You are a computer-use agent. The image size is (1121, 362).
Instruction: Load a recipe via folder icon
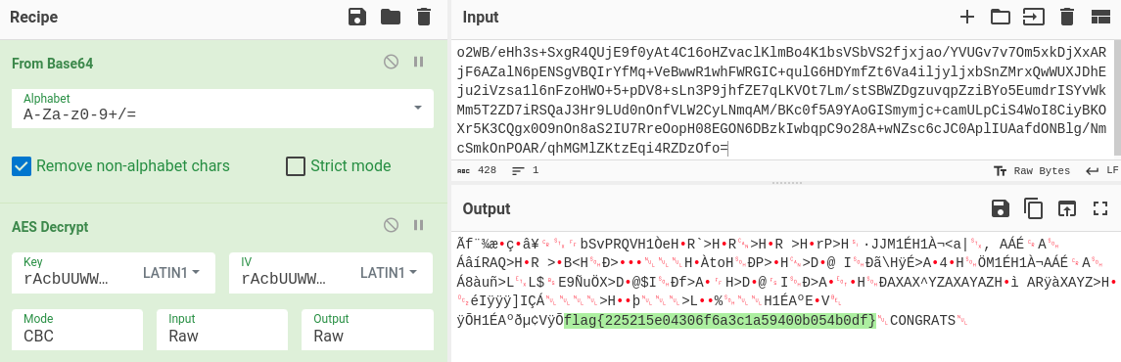tap(391, 17)
